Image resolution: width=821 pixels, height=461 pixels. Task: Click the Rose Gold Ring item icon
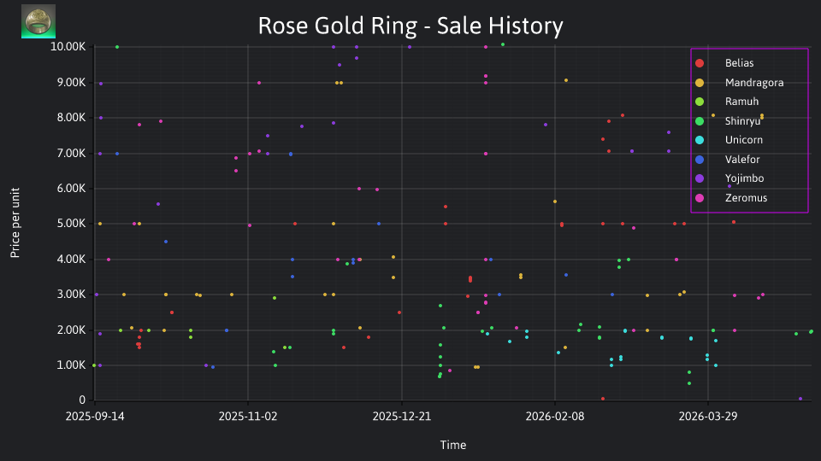click(38, 21)
